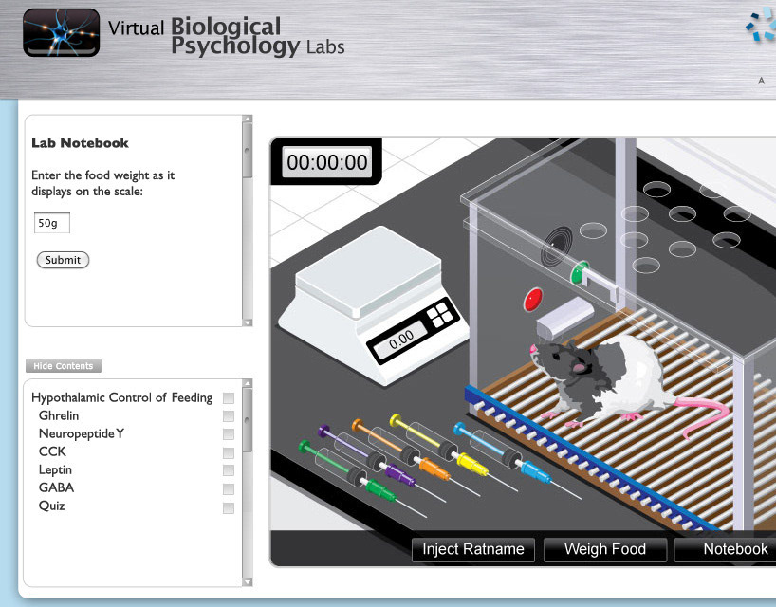Click the 'A' text at top right
Viewport: 776px width, 607px height.
[x=761, y=80]
